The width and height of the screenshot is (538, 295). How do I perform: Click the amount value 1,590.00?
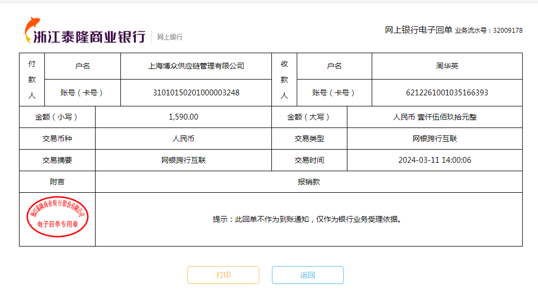coord(183,117)
